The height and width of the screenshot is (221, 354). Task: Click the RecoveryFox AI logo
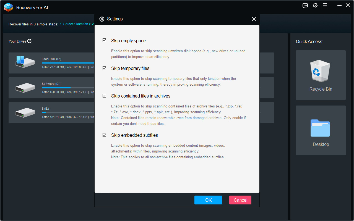(x=8, y=7)
